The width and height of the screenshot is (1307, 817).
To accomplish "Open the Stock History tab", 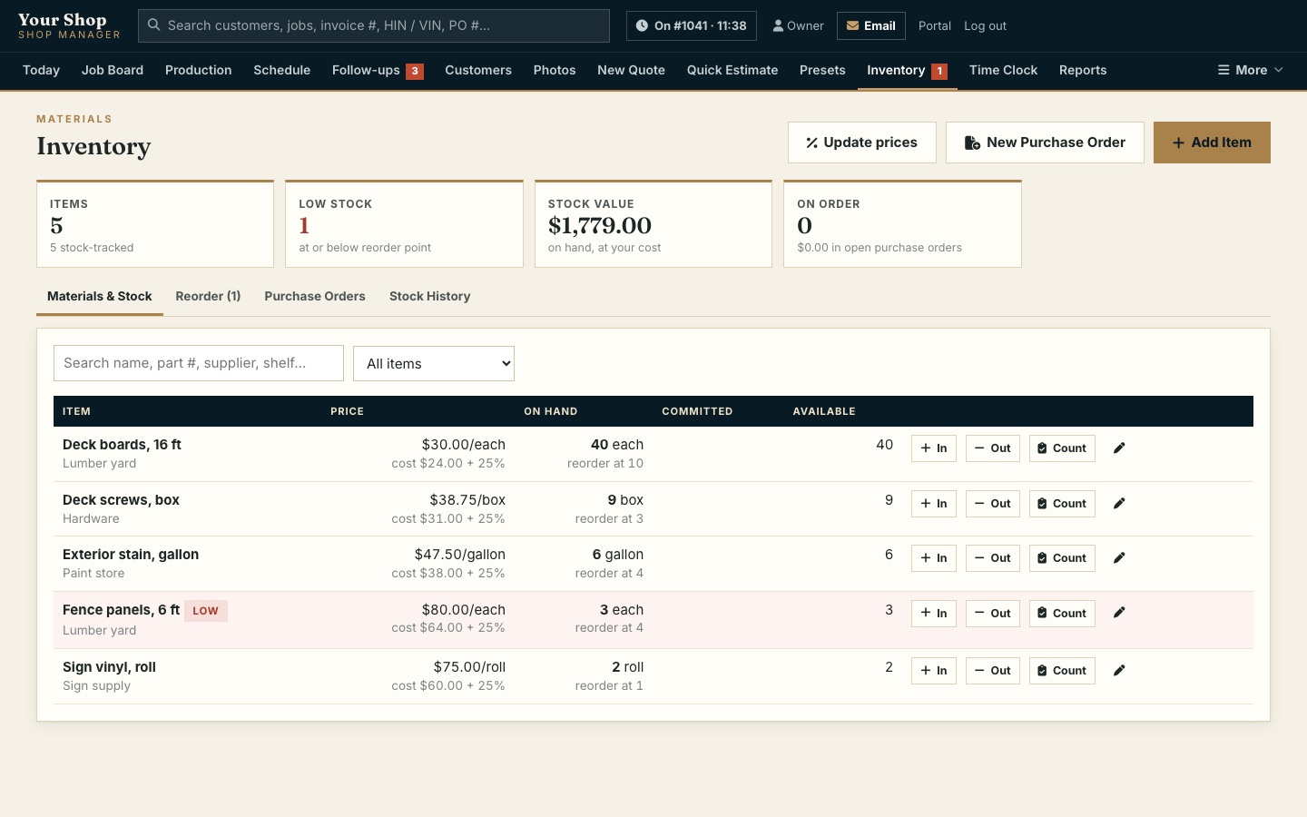I will click(429, 296).
